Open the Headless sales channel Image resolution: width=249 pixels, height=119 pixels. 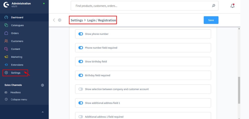[15, 92]
